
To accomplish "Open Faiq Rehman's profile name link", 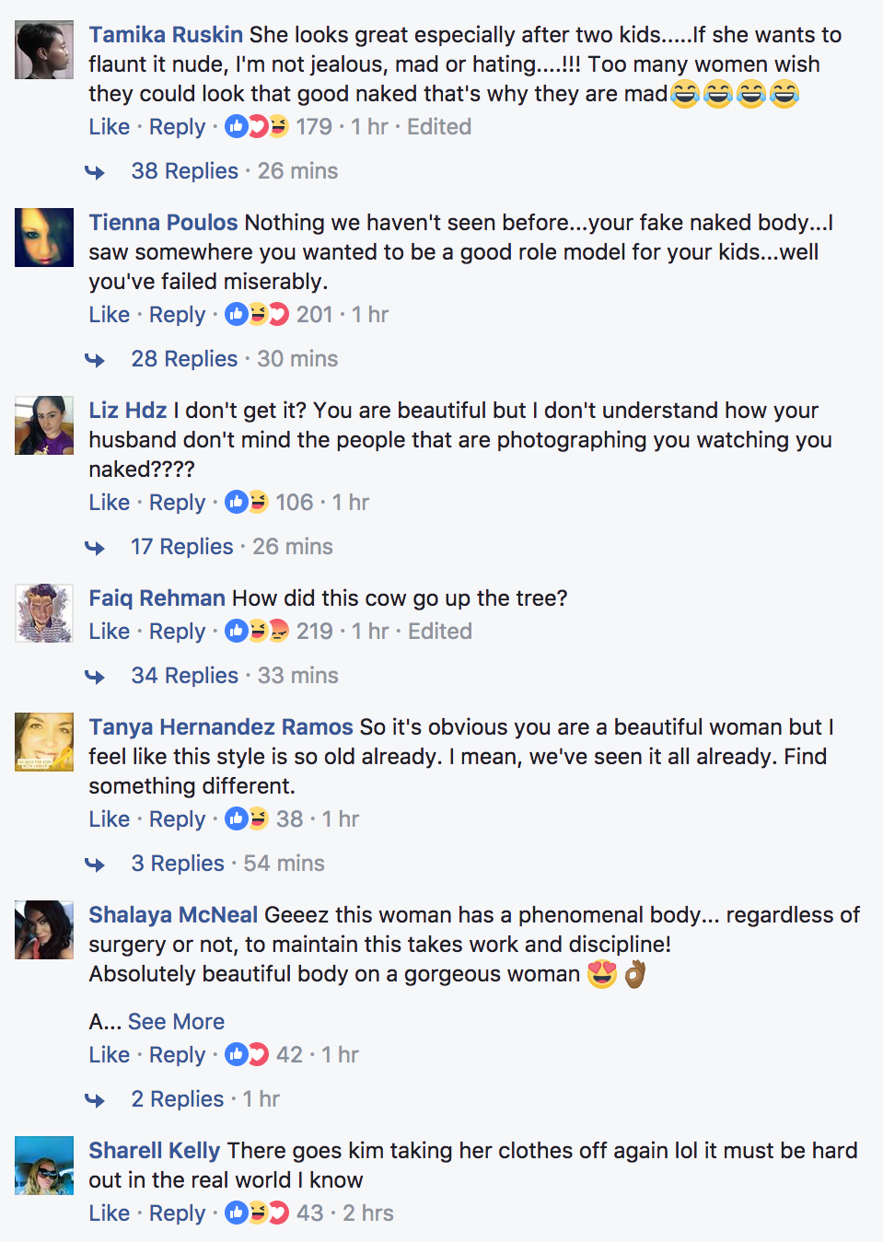I will point(157,598).
